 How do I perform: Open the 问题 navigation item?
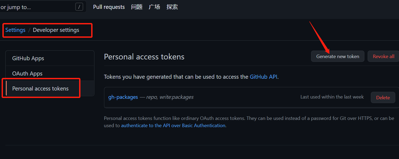[137, 7]
